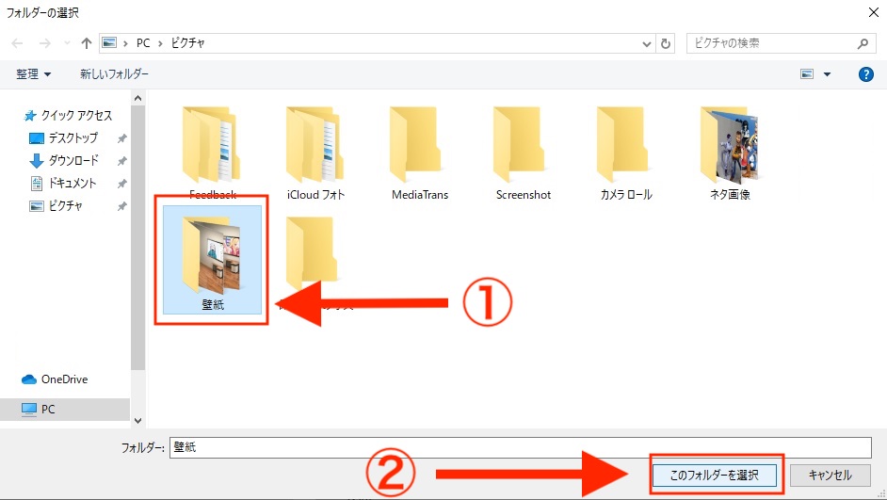
Task: Open the address bar history dropdown
Action: 647,43
